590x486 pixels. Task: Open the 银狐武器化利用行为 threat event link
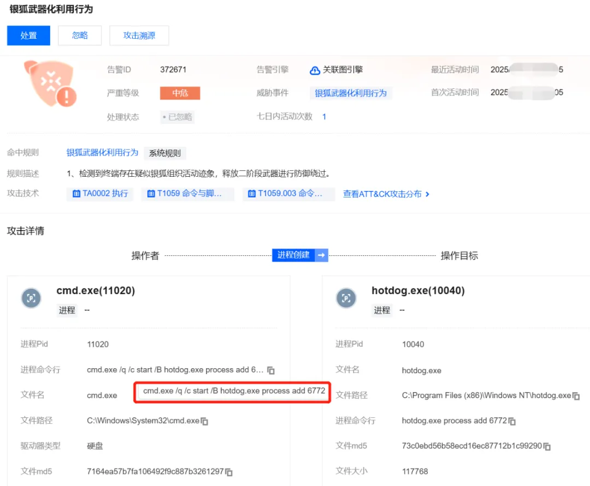[351, 93]
